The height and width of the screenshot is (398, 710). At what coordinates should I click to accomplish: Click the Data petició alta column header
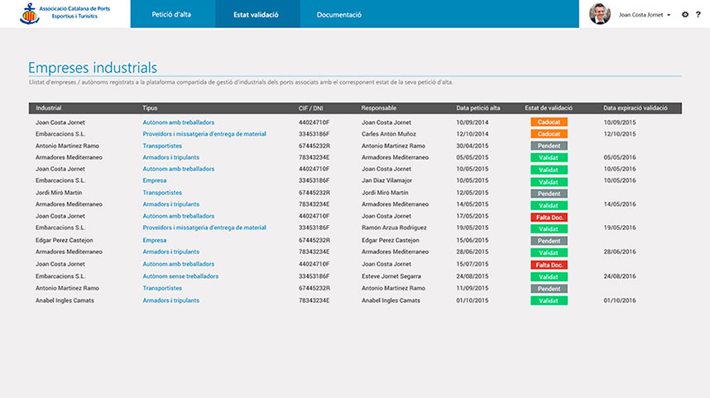click(478, 108)
